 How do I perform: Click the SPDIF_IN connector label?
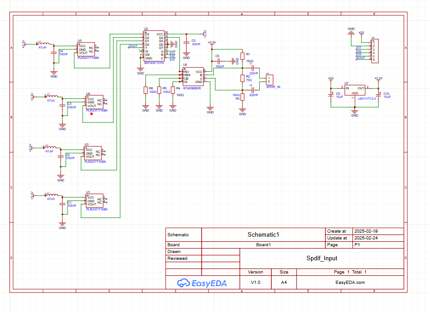(x=273, y=87)
